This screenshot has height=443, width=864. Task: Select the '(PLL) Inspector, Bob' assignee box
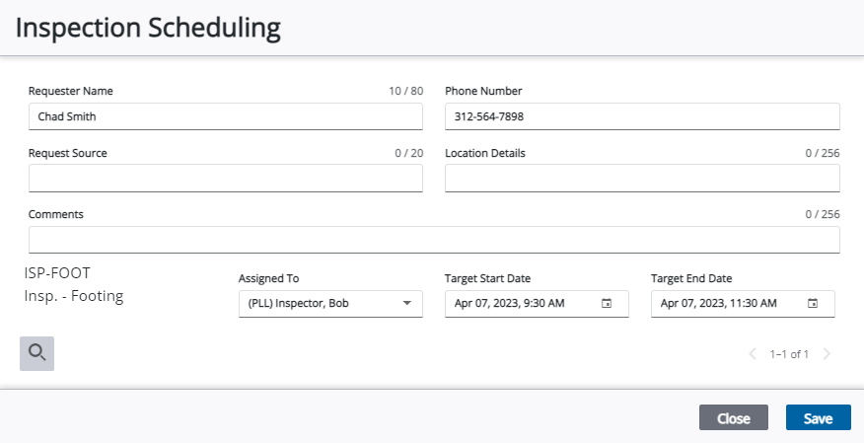tap(316, 304)
